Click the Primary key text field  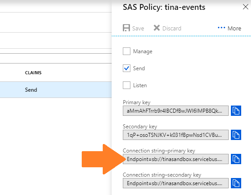(x=176, y=110)
